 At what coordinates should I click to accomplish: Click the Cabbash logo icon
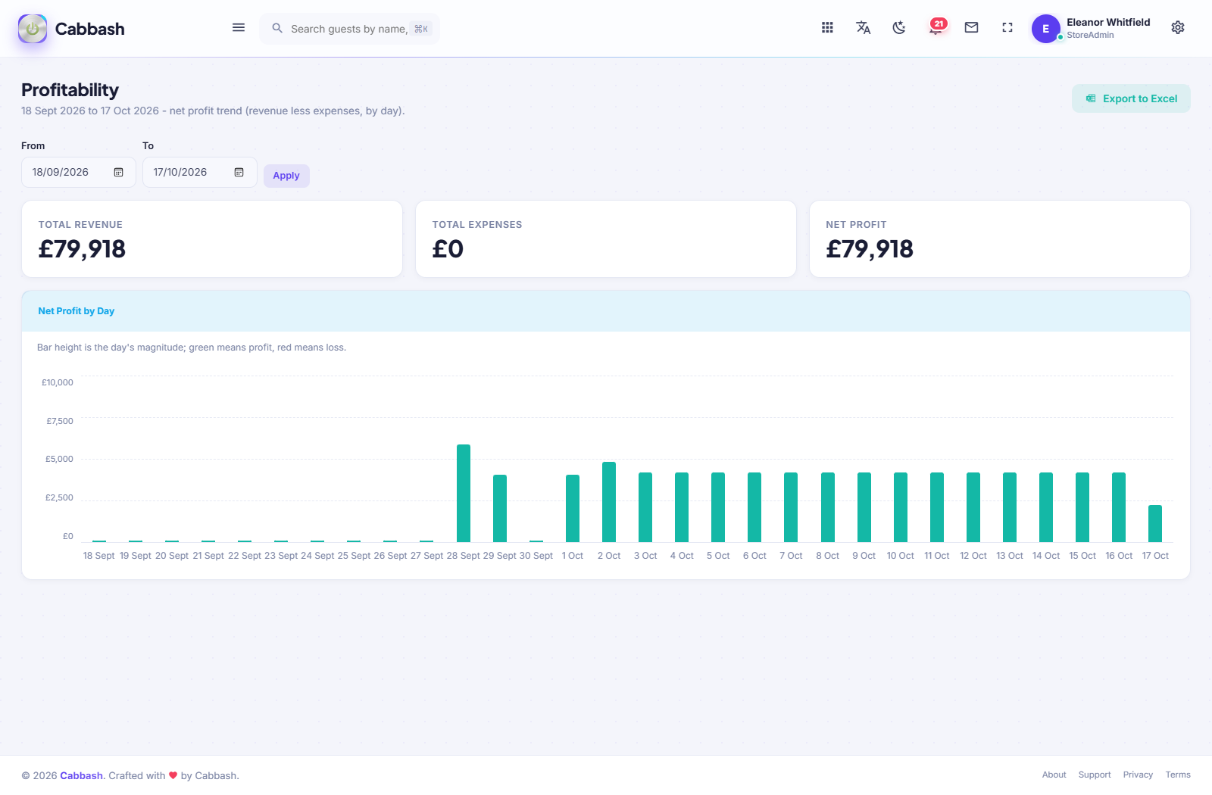[33, 29]
